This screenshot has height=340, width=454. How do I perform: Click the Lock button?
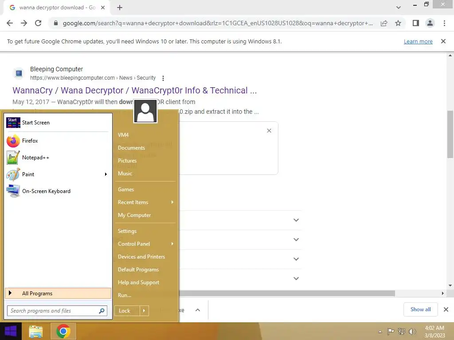point(127,311)
